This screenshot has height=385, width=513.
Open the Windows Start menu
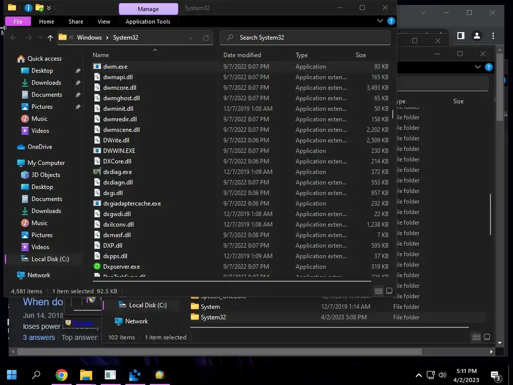[x=12, y=375]
